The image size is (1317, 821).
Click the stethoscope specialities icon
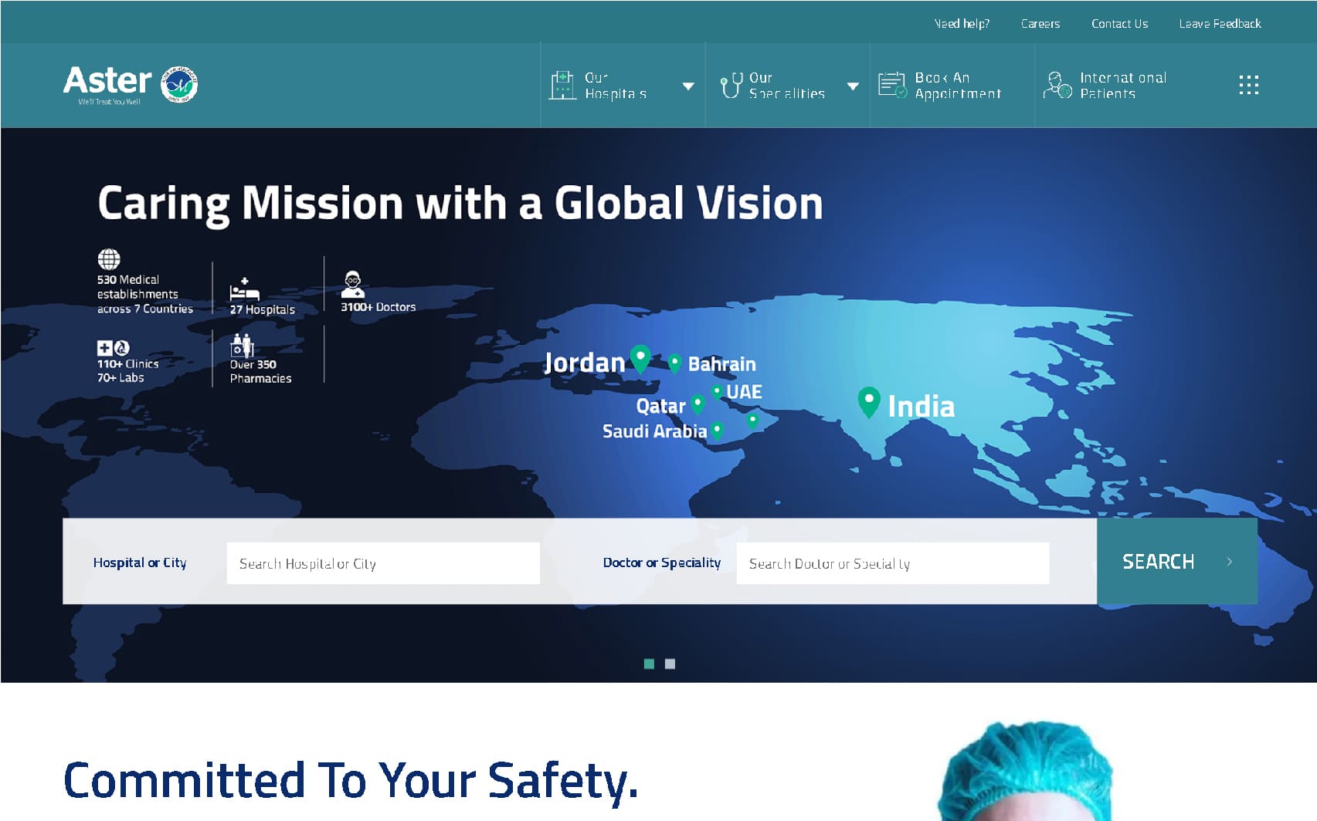[731, 85]
